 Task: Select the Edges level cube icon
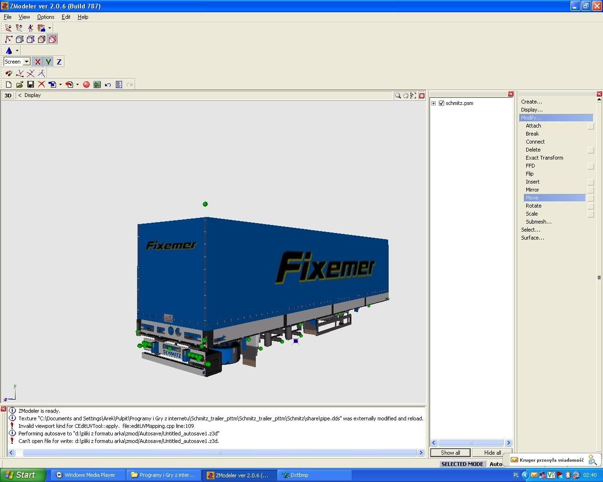coord(20,40)
